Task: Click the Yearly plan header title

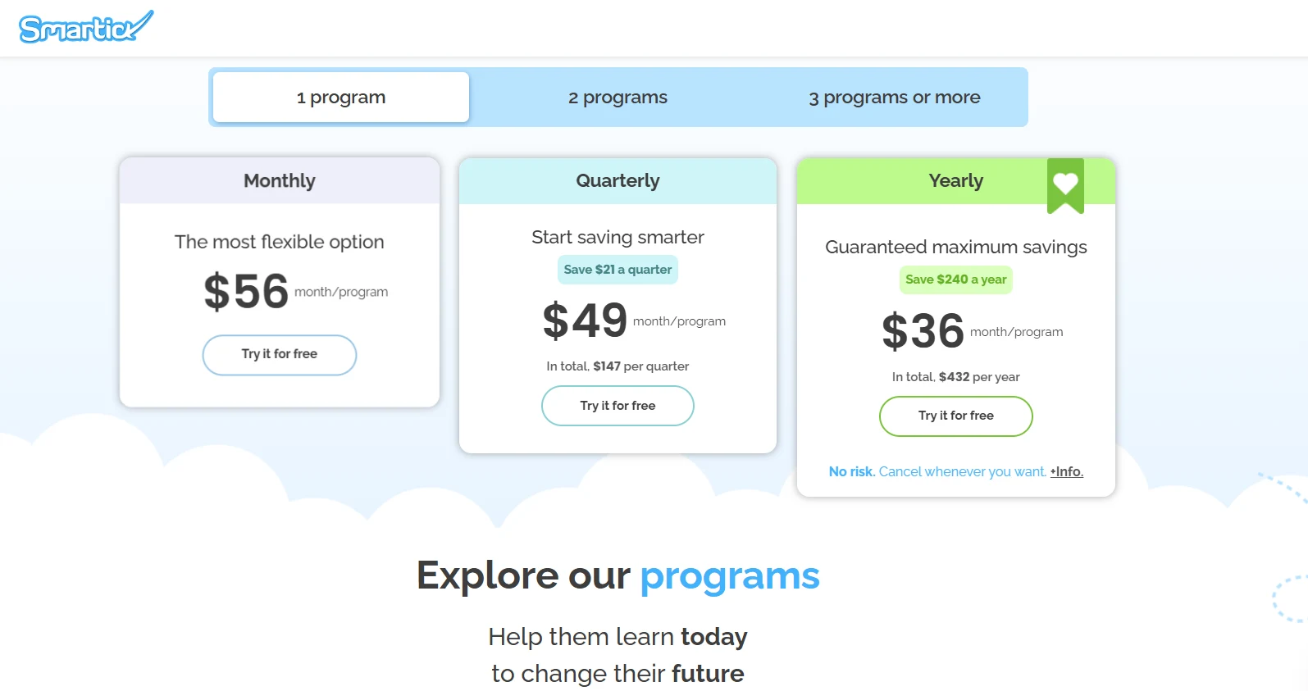Action: [955, 181]
